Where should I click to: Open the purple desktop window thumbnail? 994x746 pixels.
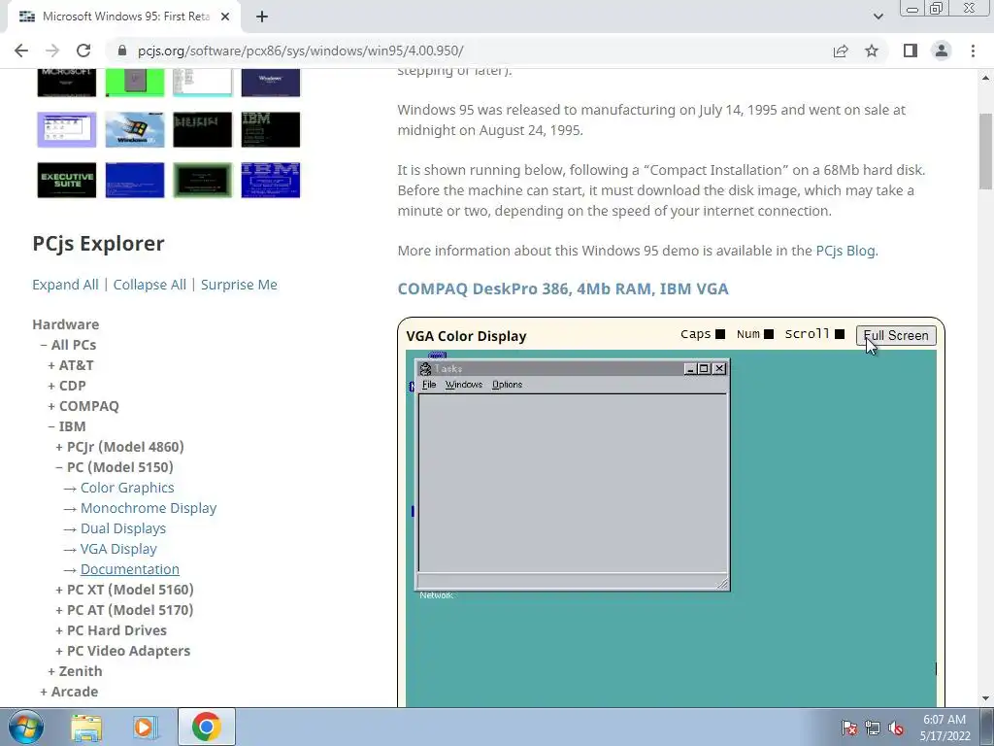tap(67, 129)
